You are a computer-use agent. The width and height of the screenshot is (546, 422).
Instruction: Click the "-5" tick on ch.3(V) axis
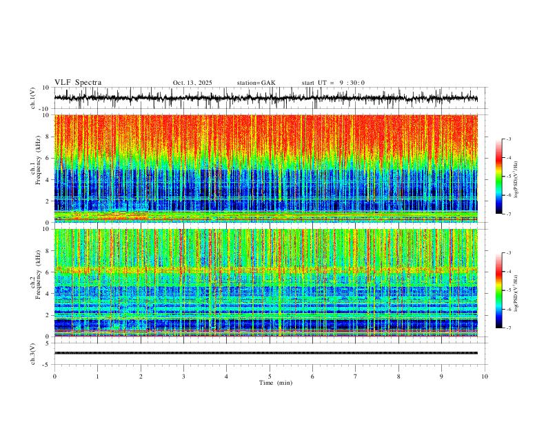pos(47,365)
